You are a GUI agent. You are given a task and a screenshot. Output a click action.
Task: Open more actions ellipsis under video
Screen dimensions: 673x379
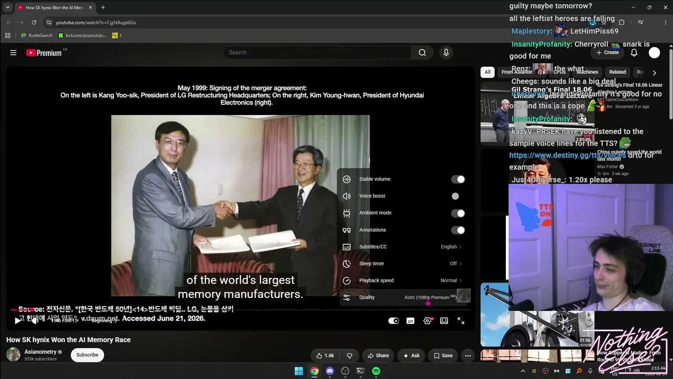(x=467, y=355)
